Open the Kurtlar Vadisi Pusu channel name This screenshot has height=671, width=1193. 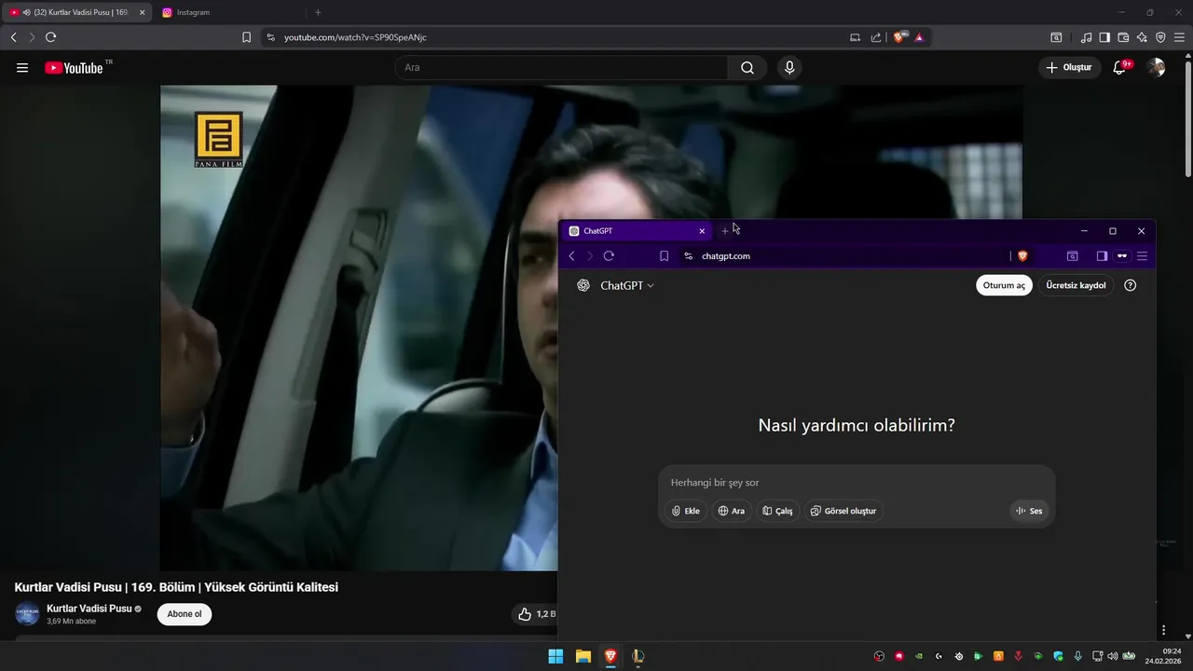pos(89,609)
